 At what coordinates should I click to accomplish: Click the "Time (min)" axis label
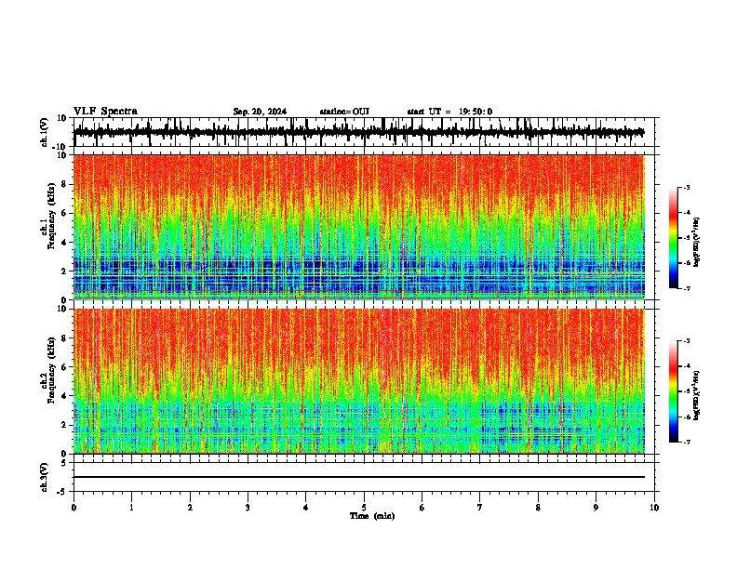[372, 516]
